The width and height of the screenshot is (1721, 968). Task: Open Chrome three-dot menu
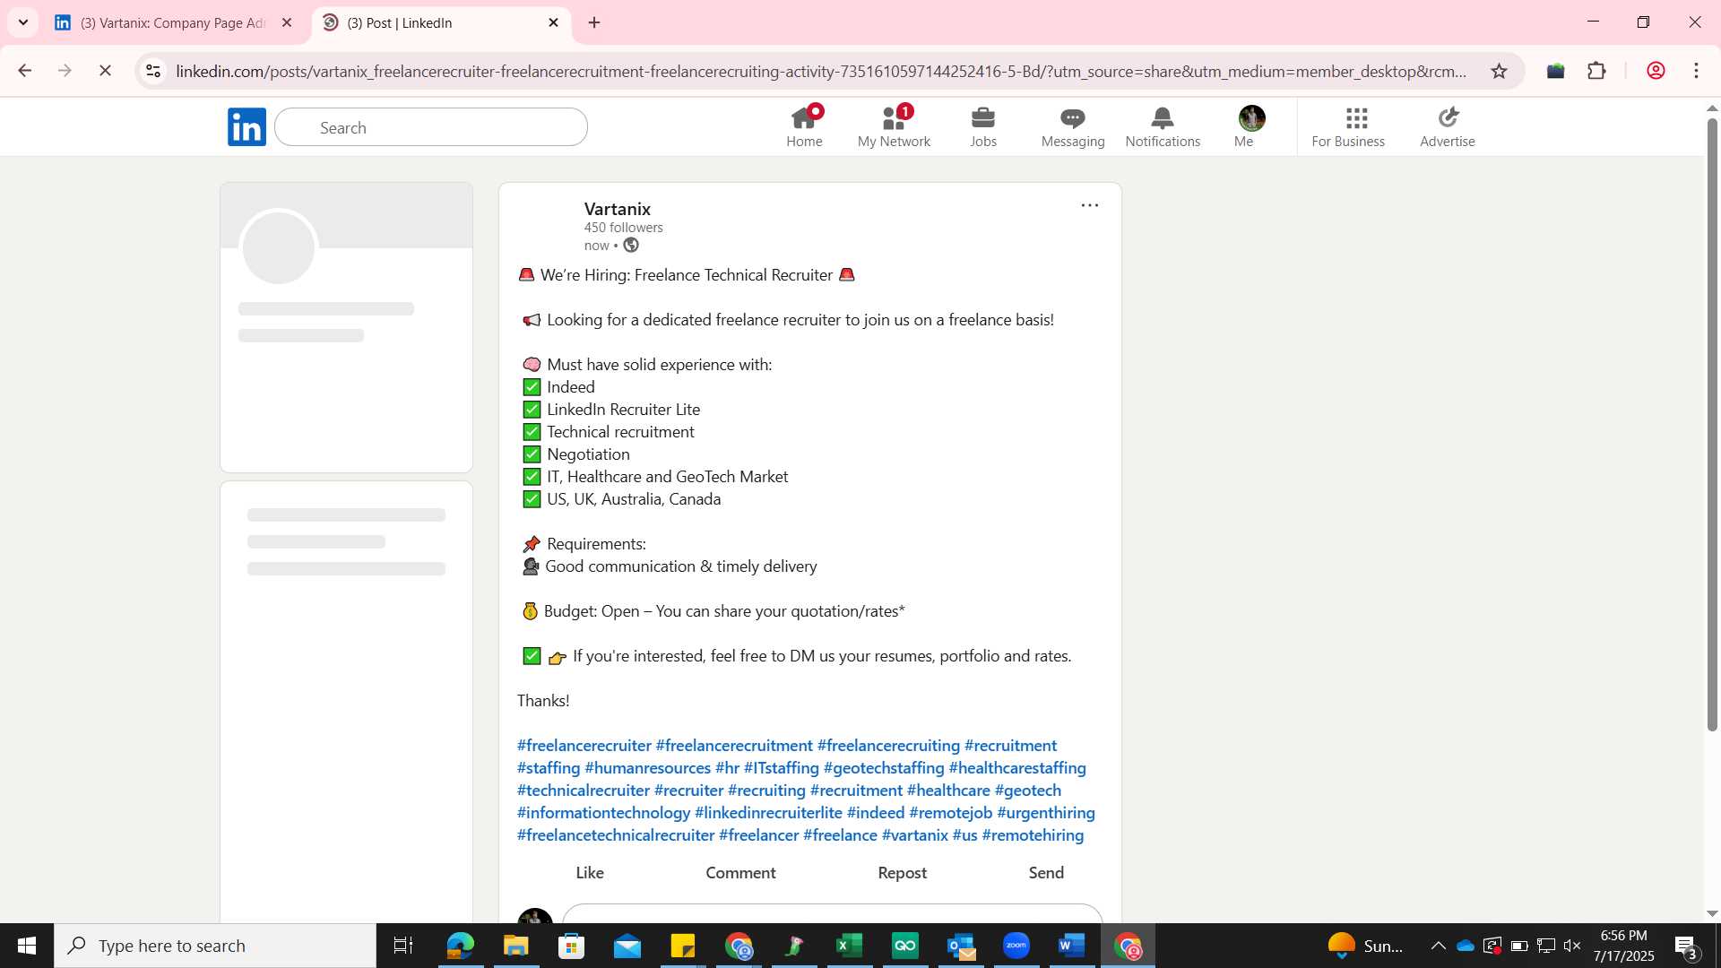pyautogui.click(x=1696, y=71)
